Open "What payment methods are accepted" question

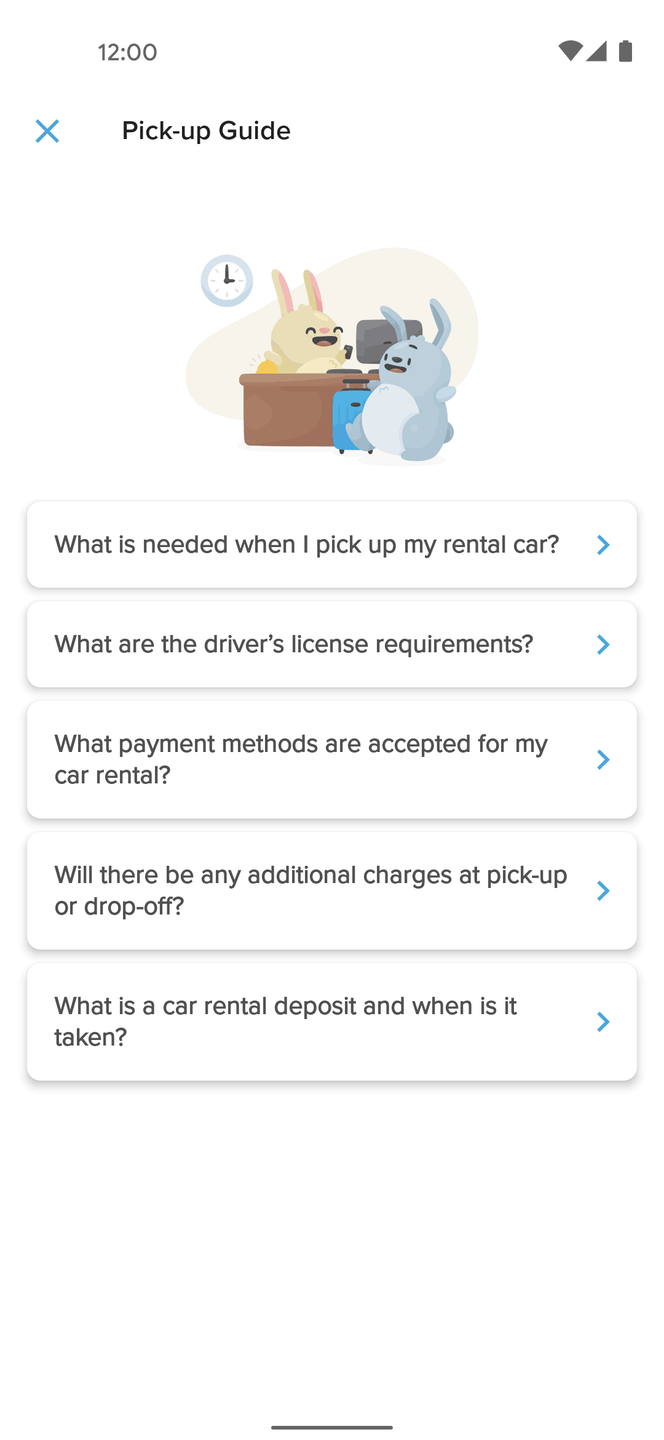[332, 759]
